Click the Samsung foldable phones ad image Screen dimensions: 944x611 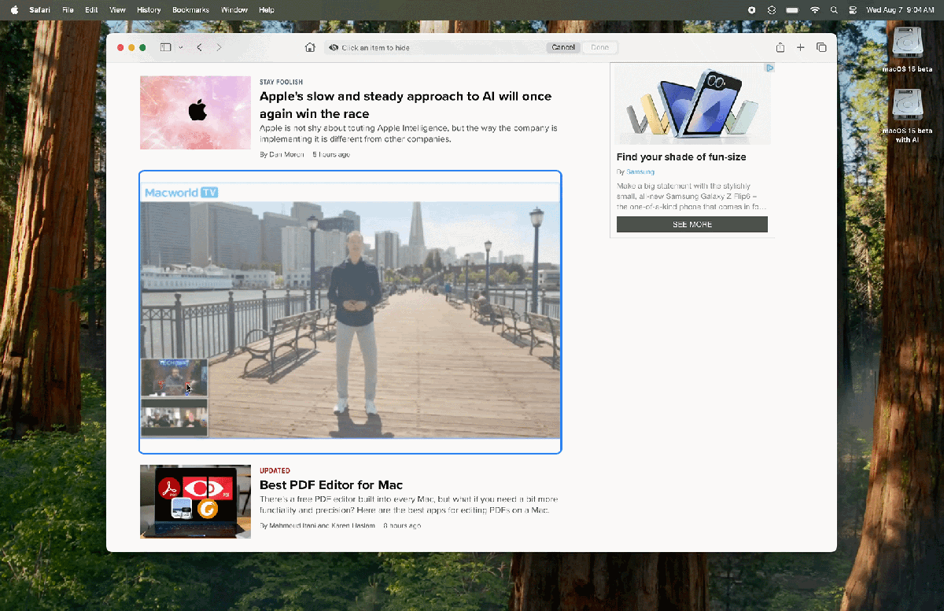[x=692, y=104]
